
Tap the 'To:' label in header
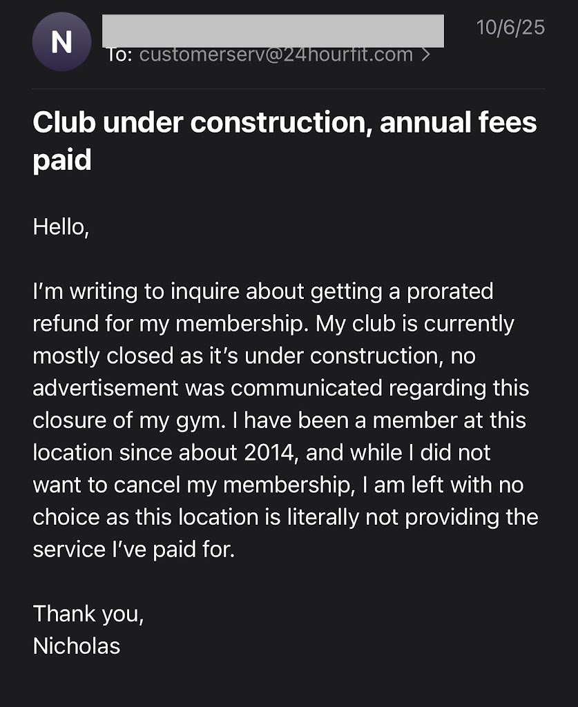[119, 55]
